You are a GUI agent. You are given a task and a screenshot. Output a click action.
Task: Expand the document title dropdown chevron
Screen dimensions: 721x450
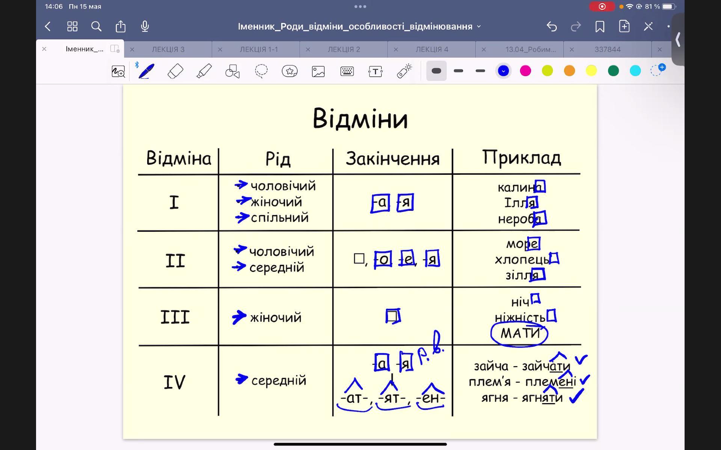(x=479, y=27)
